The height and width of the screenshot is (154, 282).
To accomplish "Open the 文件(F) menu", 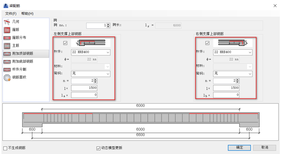I will 11,14.
